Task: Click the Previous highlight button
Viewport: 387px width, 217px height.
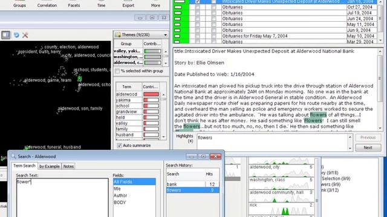Action: [x=368, y=137]
